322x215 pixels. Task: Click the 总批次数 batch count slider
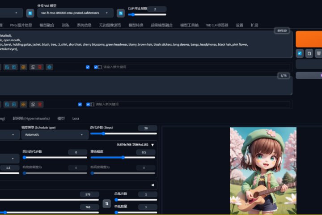(x=136, y=200)
